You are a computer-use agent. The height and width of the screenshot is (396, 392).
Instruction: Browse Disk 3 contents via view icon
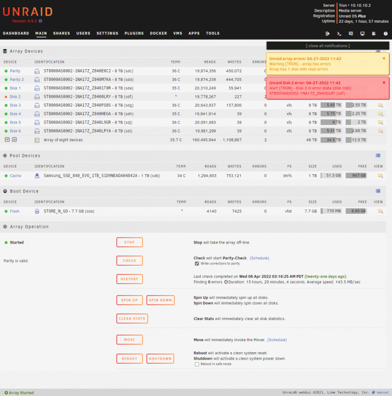[x=380, y=105]
